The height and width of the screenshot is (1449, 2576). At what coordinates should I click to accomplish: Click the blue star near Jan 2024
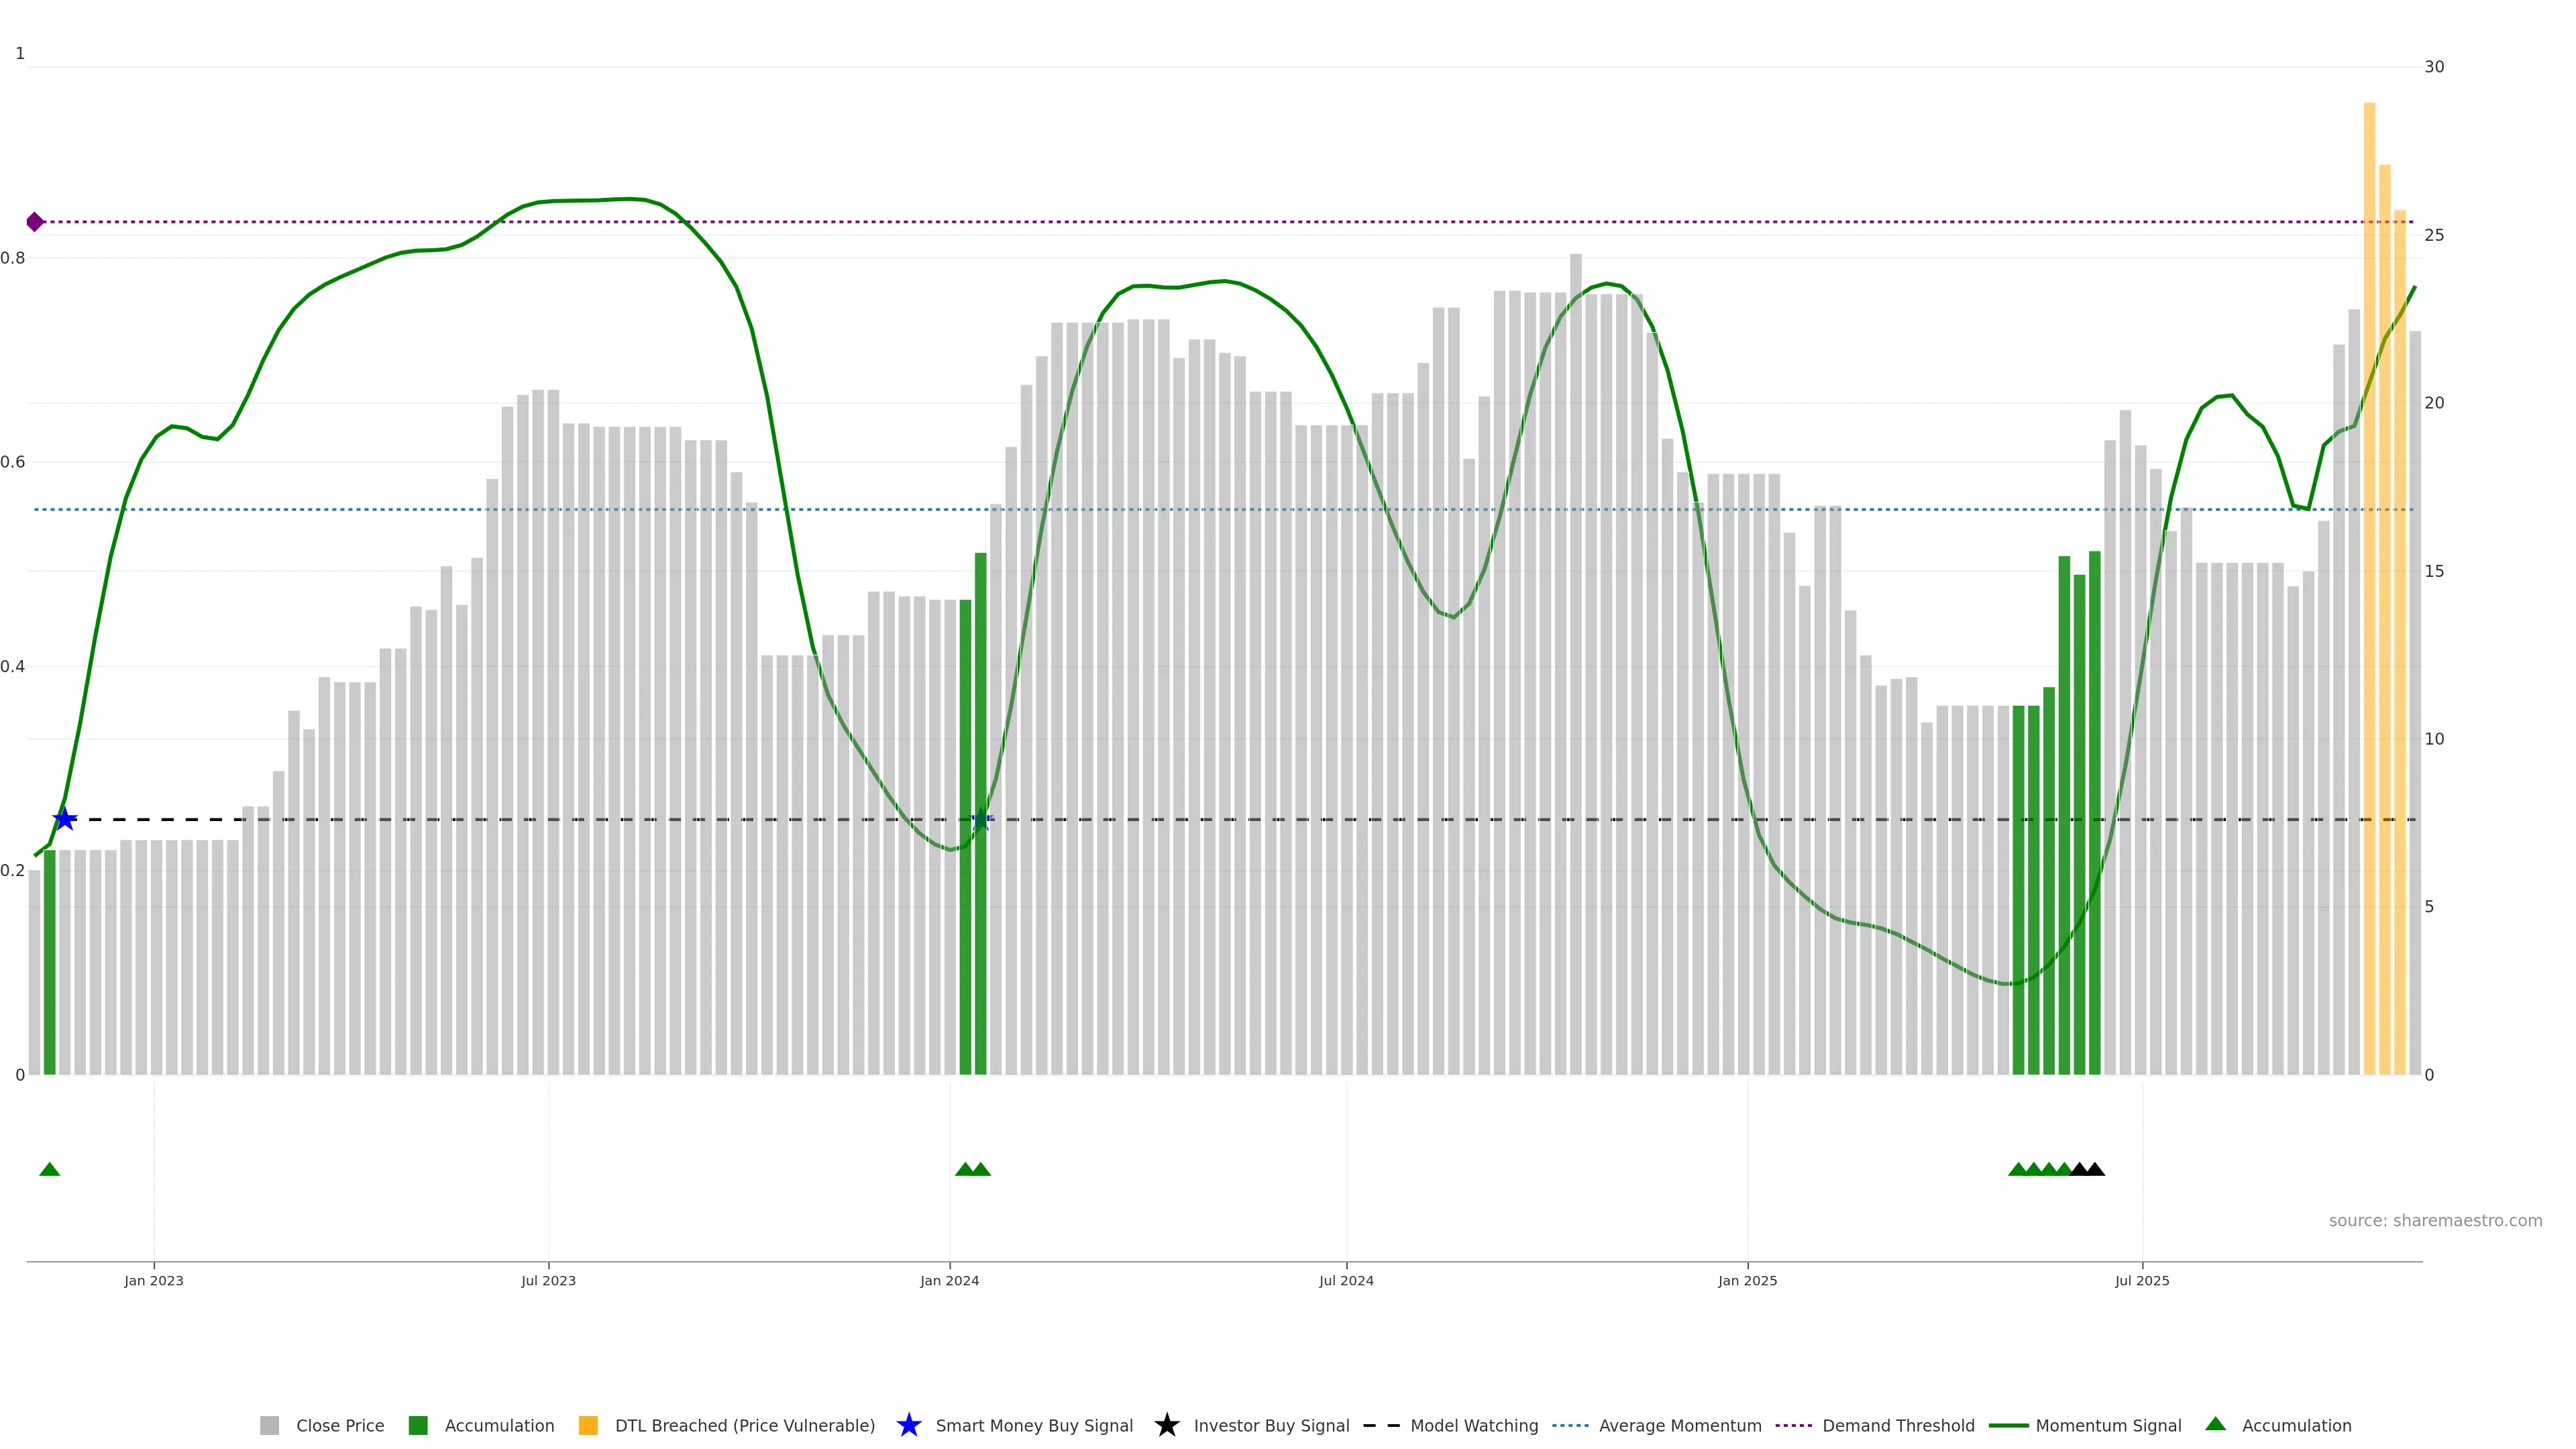981,819
